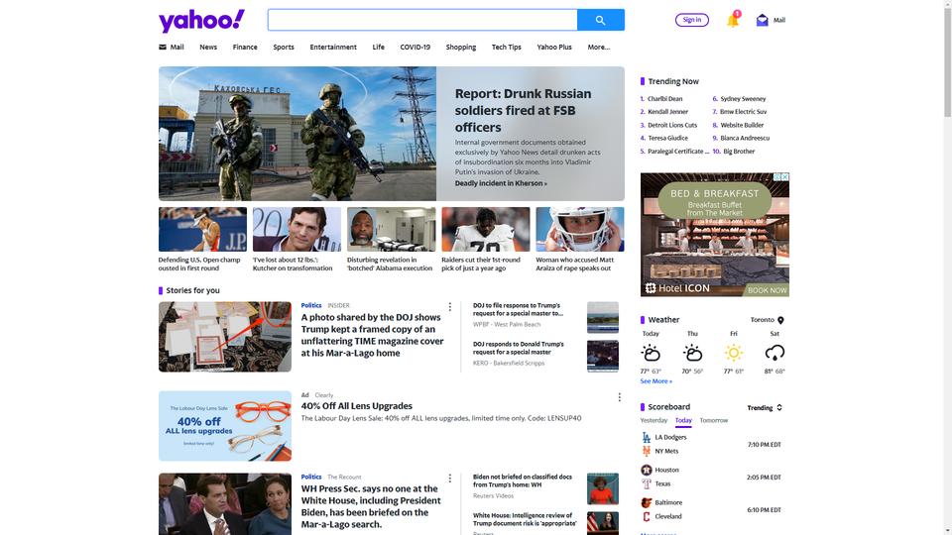Open trending topic Bianca Andreescu
The height and width of the screenshot is (535, 952).
point(745,138)
